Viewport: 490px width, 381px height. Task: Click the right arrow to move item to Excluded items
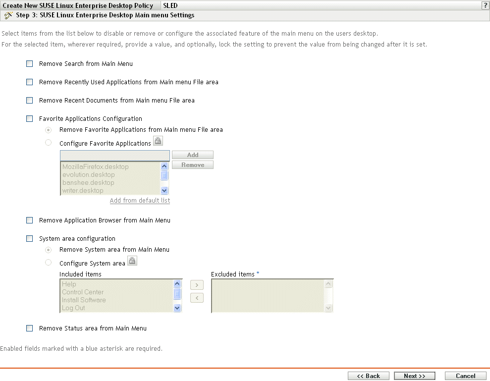click(196, 285)
